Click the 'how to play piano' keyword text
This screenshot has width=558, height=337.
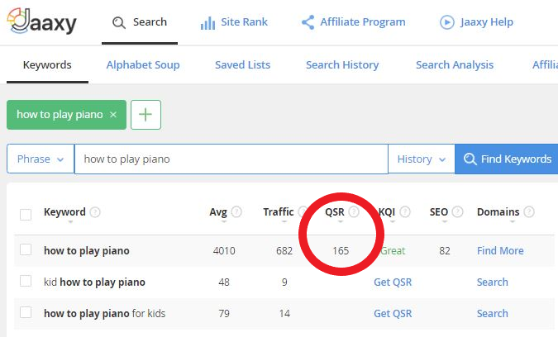pyautogui.click(x=87, y=251)
